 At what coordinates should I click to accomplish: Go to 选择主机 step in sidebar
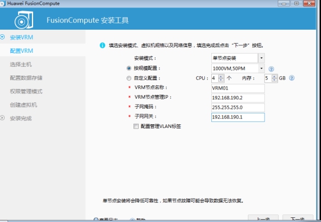[21, 65]
